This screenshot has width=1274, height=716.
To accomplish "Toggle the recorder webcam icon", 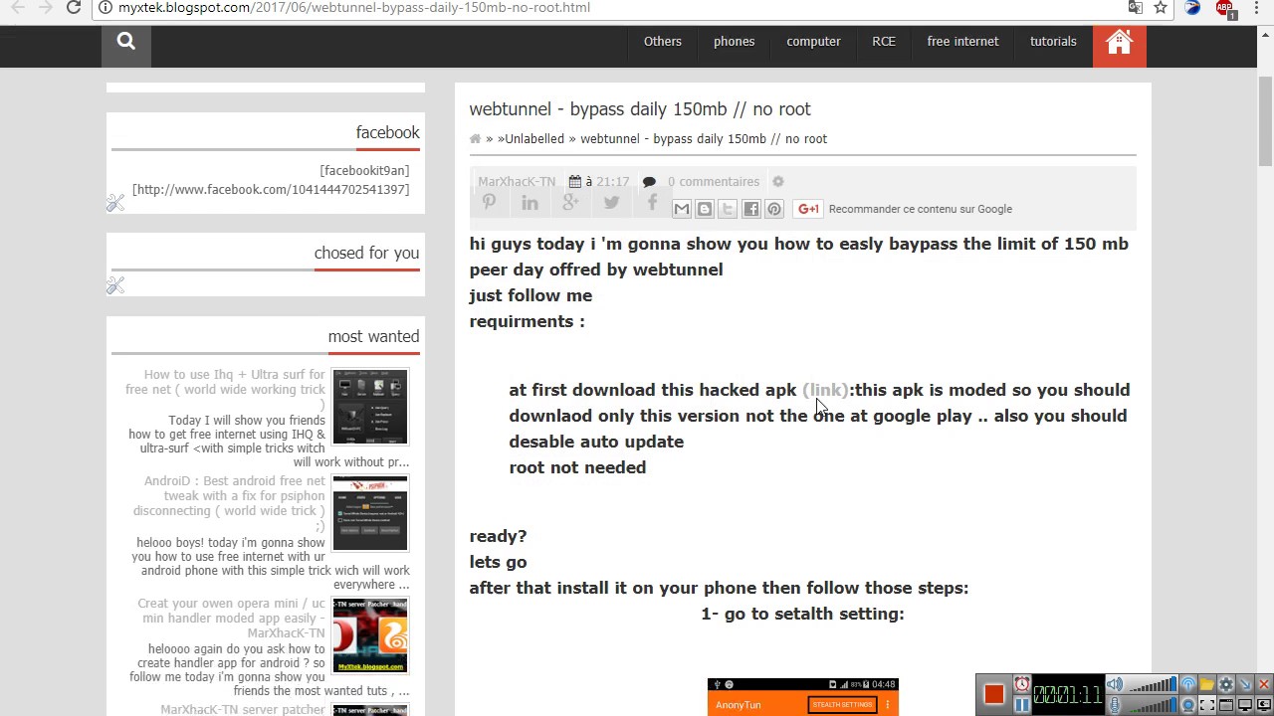I will tap(1188, 705).
